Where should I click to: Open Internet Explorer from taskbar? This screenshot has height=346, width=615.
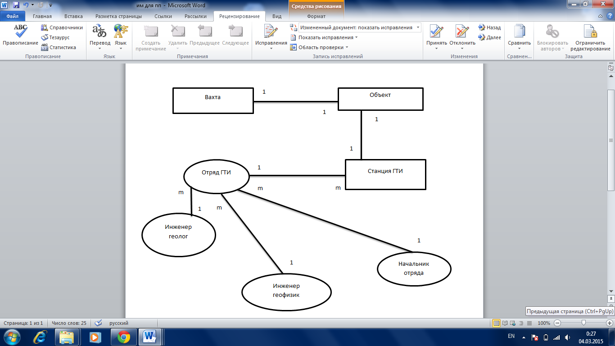pyautogui.click(x=41, y=337)
